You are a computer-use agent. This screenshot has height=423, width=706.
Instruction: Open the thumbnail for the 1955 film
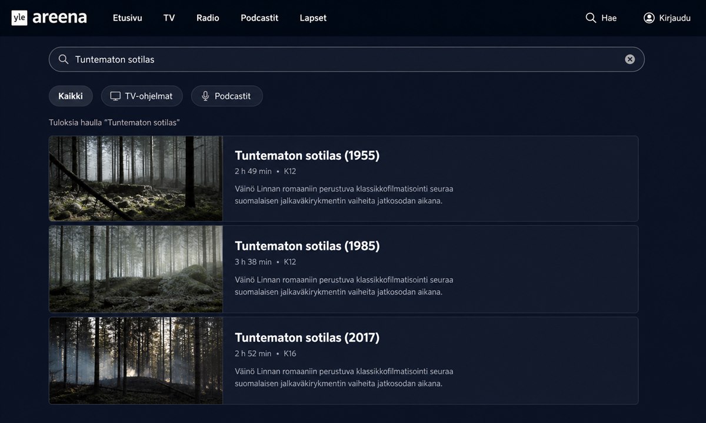coord(136,179)
